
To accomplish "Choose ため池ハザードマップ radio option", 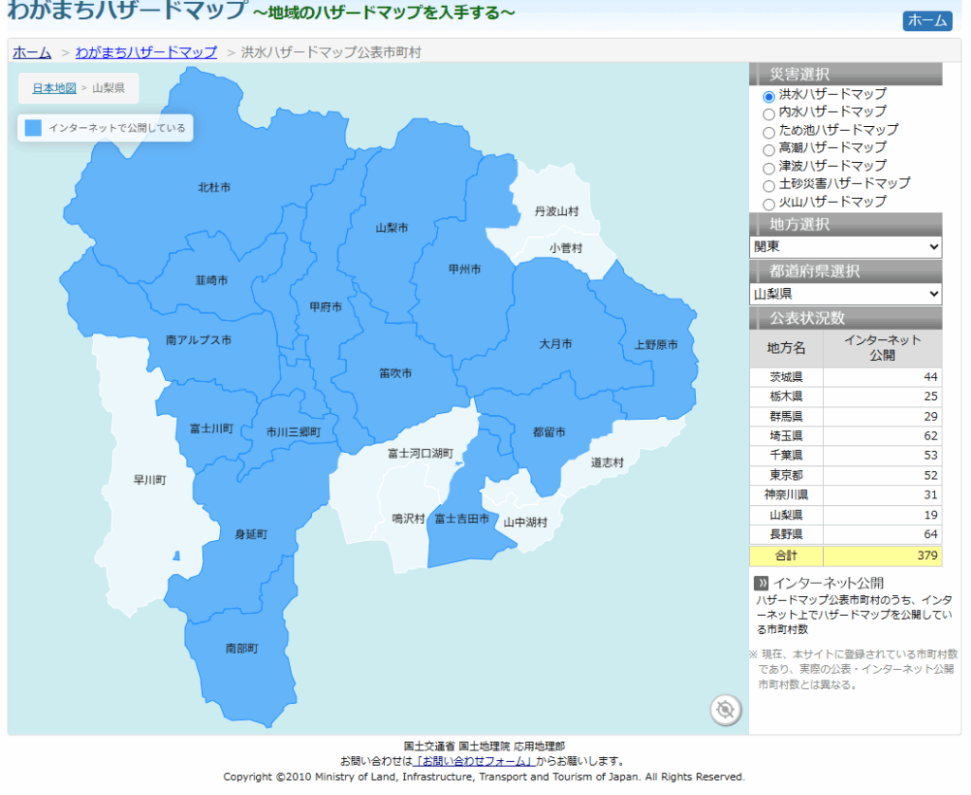I will [769, 132].
